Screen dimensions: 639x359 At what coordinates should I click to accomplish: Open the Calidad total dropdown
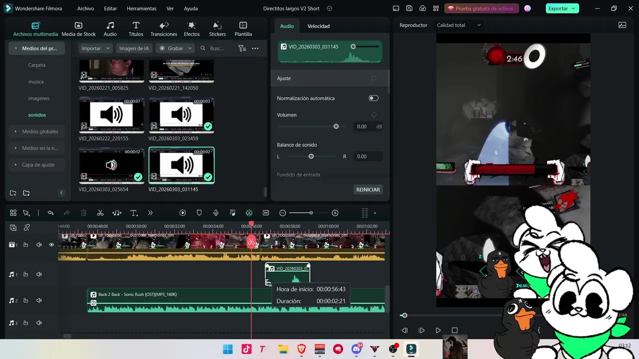(x=459, y=25)
